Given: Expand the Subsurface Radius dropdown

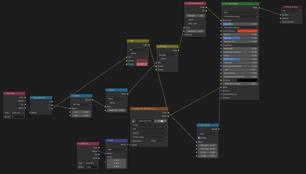Looking at the screenshot, I should tap(240, 27).
